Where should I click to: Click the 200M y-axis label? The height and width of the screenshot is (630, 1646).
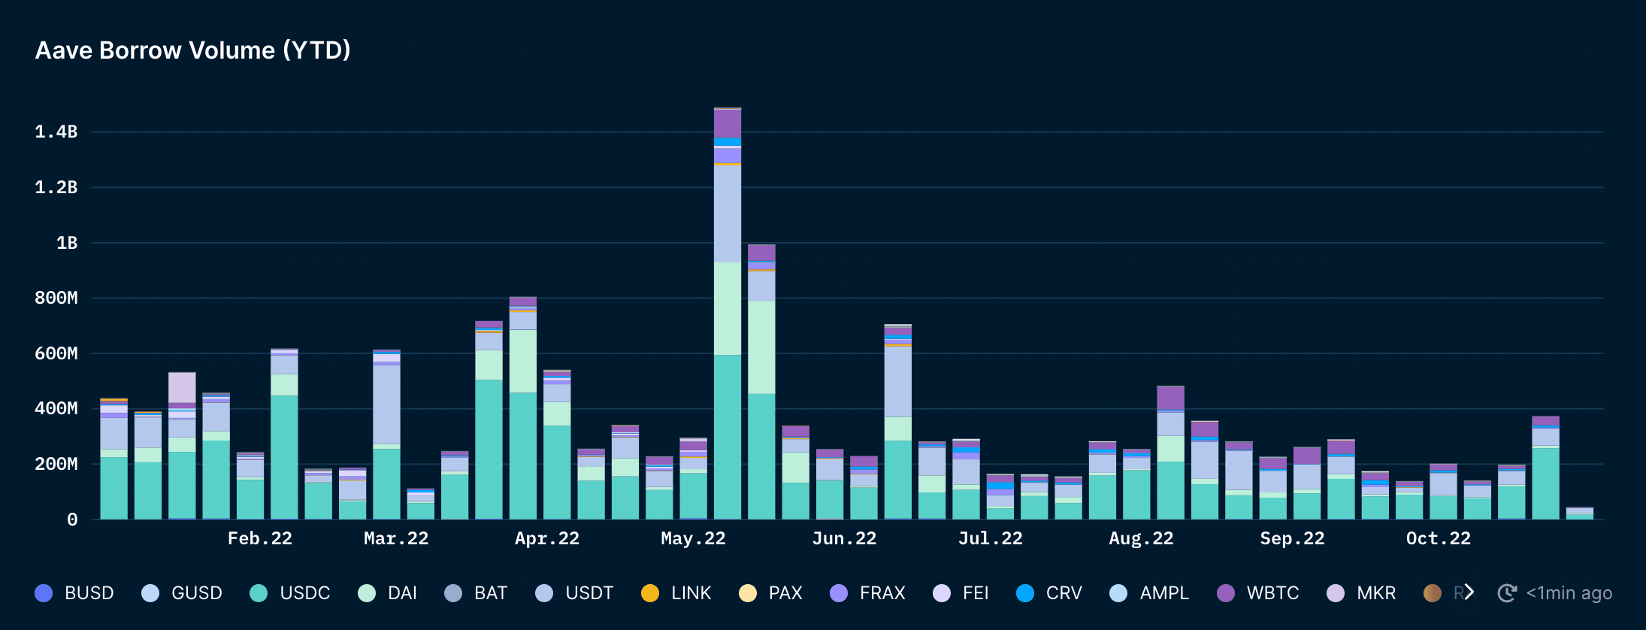(x=56, y=464)
